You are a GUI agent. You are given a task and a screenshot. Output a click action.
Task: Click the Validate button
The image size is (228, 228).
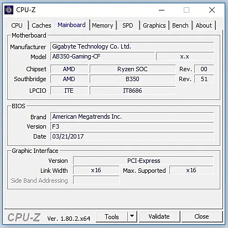point(159,216)
